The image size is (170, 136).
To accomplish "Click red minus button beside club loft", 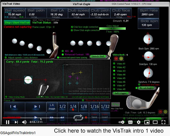I will coord(160,112).
